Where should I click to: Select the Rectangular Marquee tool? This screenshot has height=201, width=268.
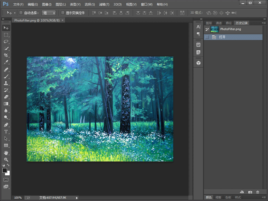(6, 35)
